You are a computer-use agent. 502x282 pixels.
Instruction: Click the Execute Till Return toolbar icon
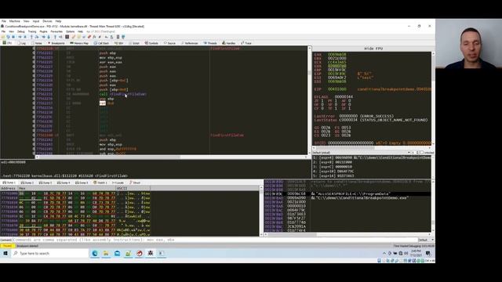click(x=56, y=37)
